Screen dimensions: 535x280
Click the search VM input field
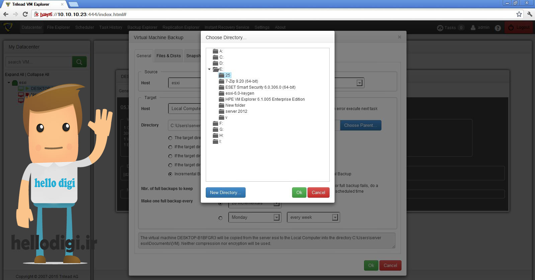coord(39,62)
